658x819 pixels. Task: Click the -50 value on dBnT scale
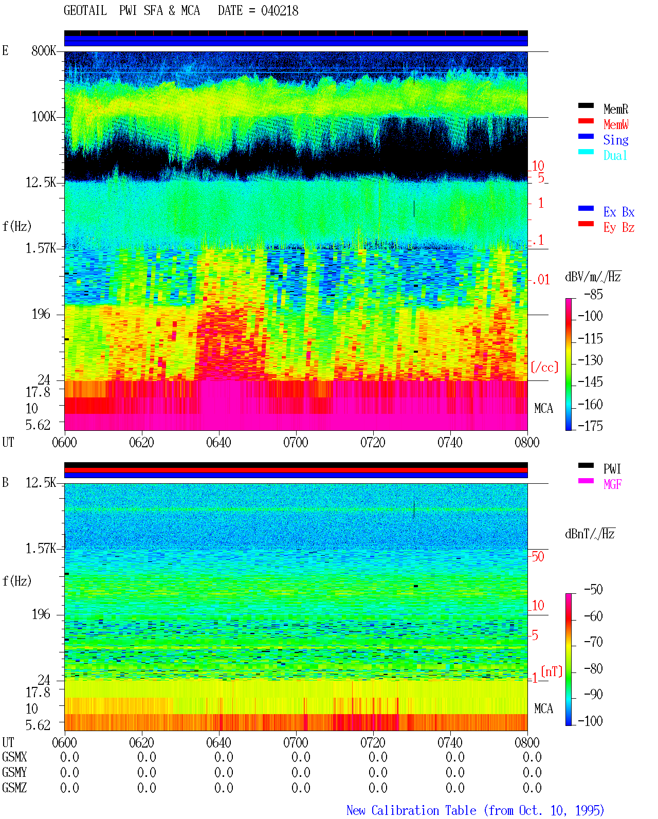pyautogui.click(x=593, y=590)
